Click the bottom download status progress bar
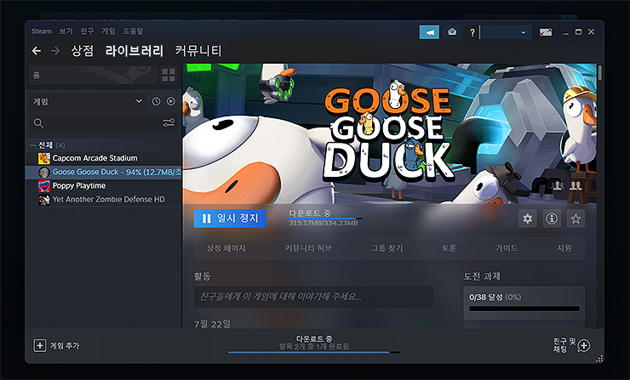Screen dimensions: 630x380 pyautogui.click(x=315, y=352)
